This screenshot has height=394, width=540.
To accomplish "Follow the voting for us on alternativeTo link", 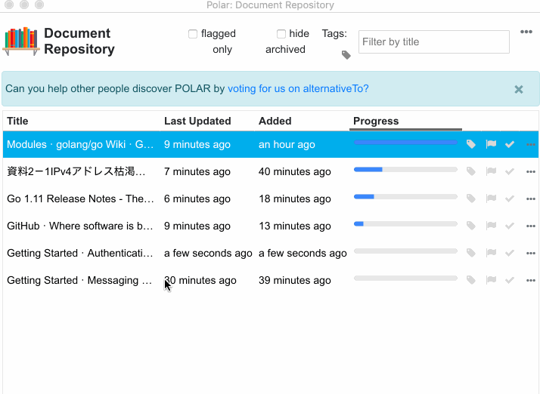I will 298,89.
